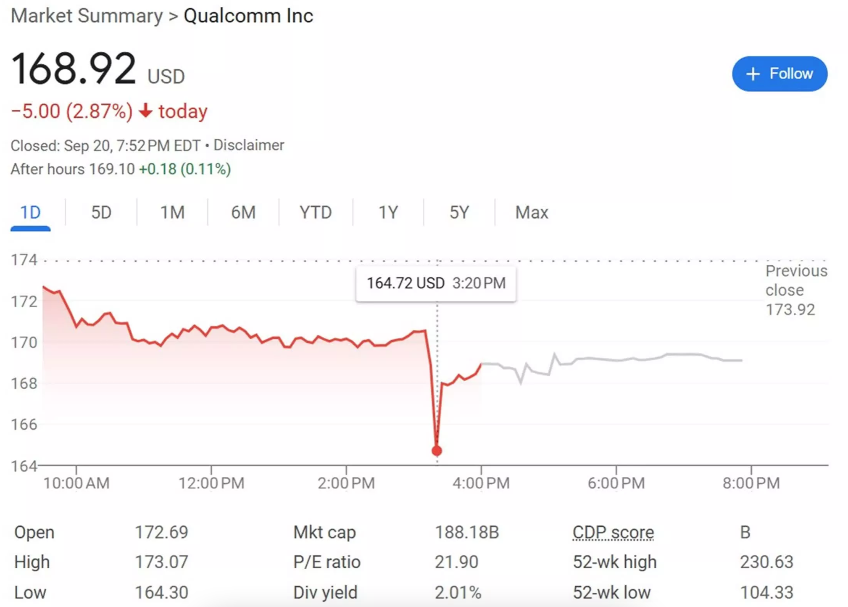
Task: Show the 6M price history
Action: (x=243, y=213)
